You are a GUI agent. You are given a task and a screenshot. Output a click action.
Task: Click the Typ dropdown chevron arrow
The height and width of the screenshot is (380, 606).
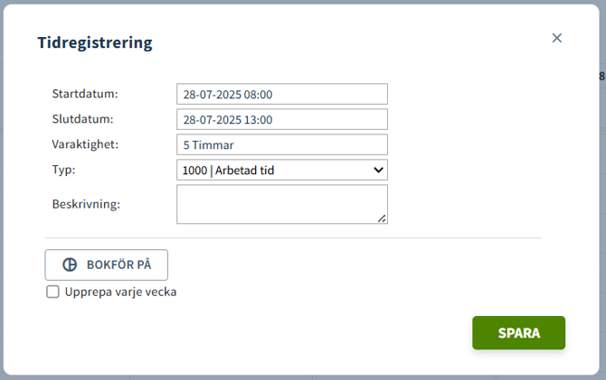[378, 170]
